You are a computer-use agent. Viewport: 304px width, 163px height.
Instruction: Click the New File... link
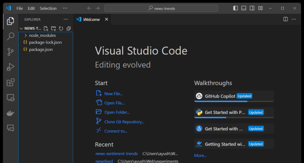point(113,94)
